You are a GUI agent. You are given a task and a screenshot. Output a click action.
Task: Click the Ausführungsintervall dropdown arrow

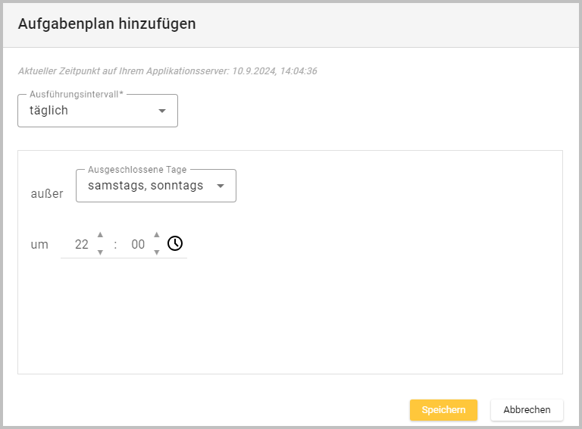coord(161,111)
